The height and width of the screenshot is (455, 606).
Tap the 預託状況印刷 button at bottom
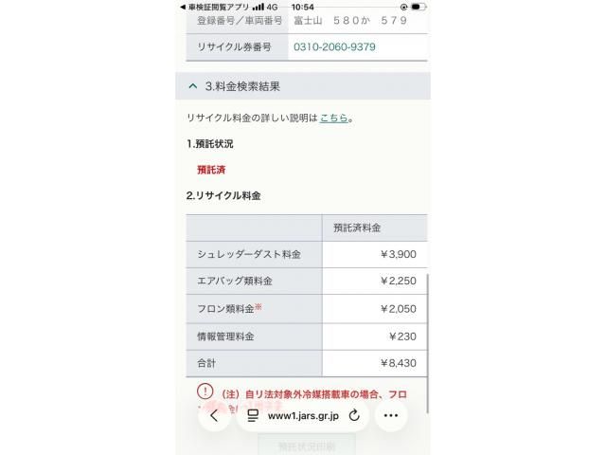click(307, 446)
